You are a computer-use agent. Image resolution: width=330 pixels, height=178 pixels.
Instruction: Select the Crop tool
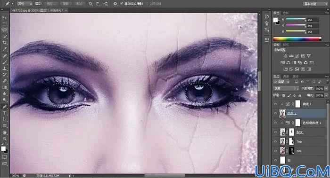click(5, 43)
